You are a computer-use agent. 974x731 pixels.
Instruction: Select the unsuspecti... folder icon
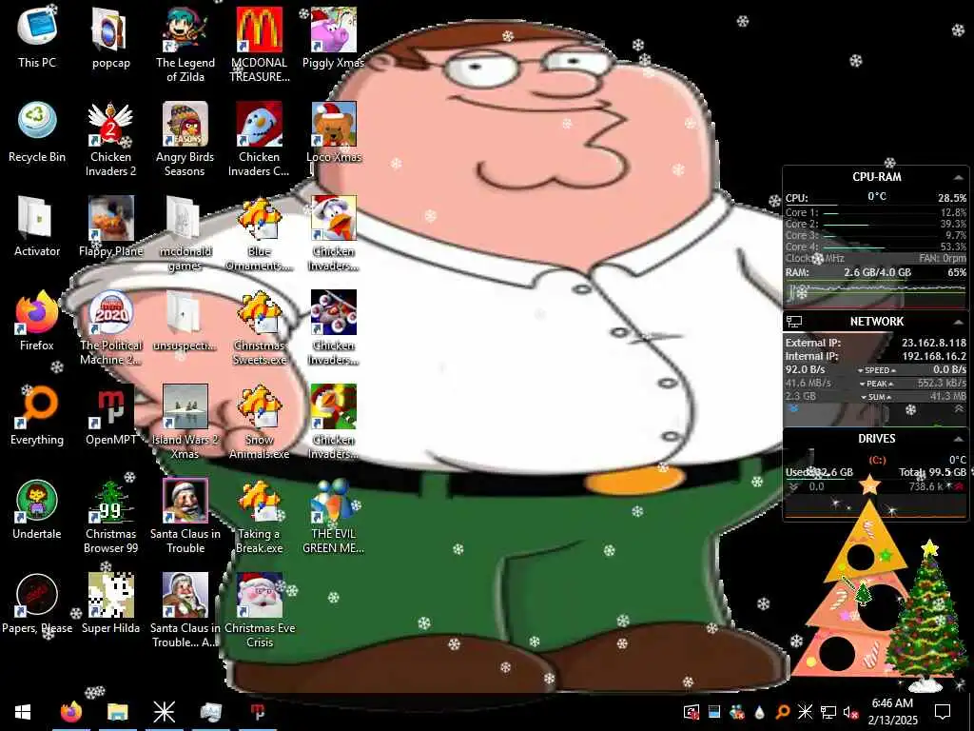(185, 320)
